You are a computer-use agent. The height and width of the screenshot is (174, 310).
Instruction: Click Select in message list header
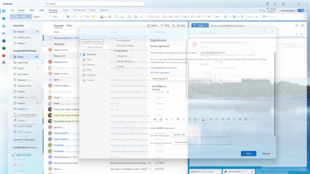tap(152, 26)
